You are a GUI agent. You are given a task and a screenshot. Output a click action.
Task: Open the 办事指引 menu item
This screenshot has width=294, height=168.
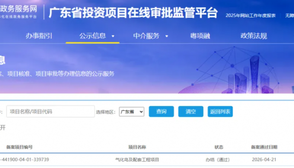[x=39, y=36]
